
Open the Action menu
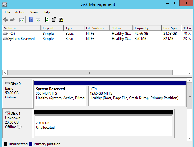point(20,12)
